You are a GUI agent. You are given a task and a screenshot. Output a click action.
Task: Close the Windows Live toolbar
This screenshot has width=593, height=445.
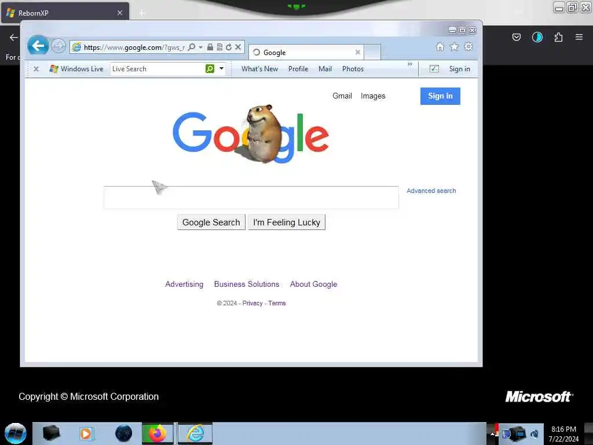(x=36, y=69)
